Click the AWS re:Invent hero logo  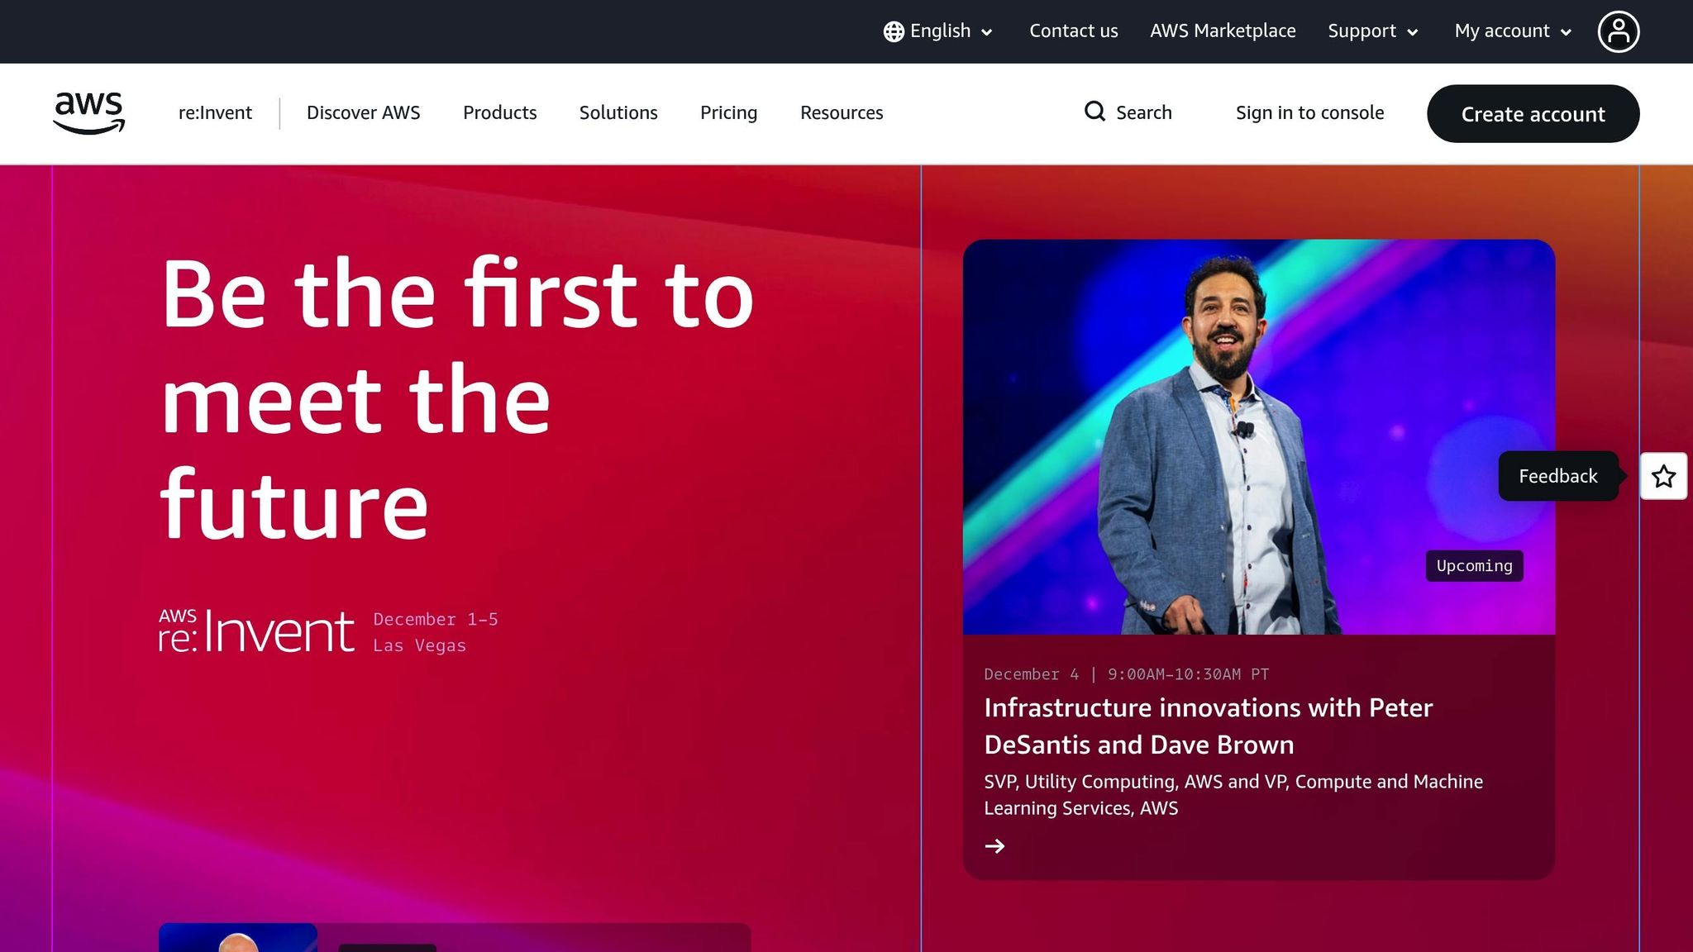click(256, 631)
